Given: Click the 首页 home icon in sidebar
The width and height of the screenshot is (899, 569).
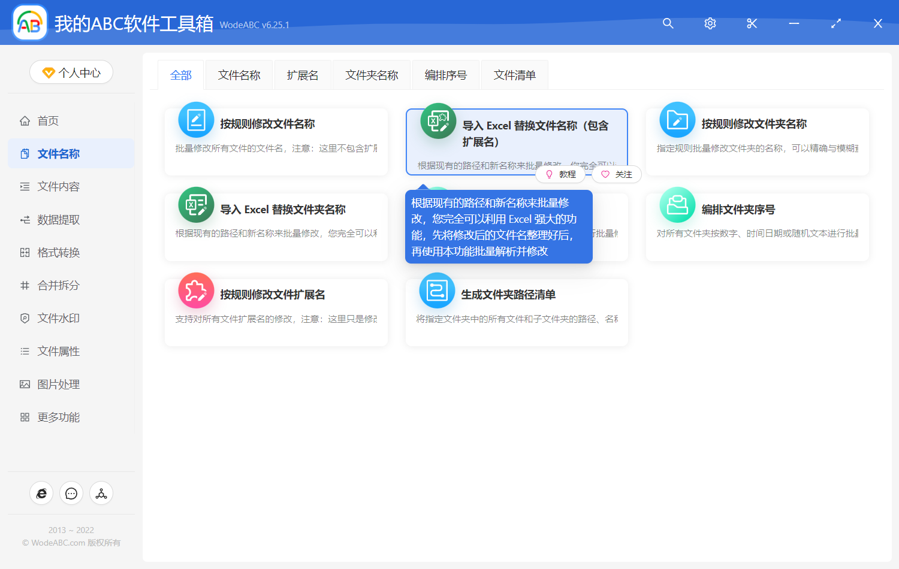Looking at the screenshot, I should (x=24, y=120).
